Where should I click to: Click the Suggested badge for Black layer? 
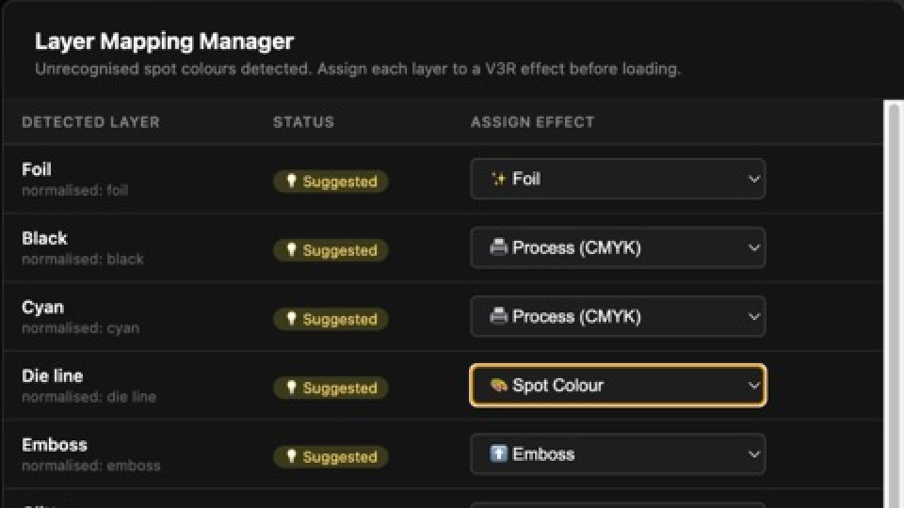pos(331,250)
